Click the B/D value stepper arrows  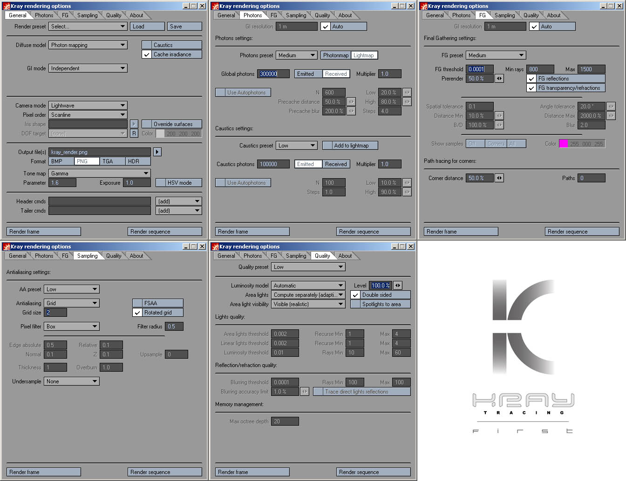pos(499,125)
